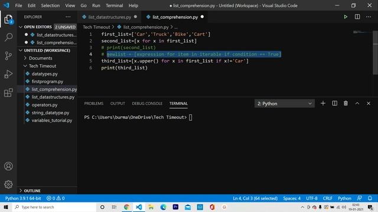Image resolution: width=378 pixels, height=212 pixels.
Task: Open the Selection menu
Action: [50, 5]
